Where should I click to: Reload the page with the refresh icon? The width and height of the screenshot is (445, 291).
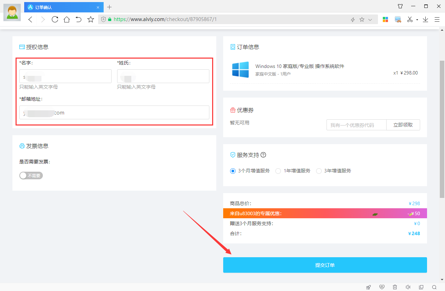(55, 19)
